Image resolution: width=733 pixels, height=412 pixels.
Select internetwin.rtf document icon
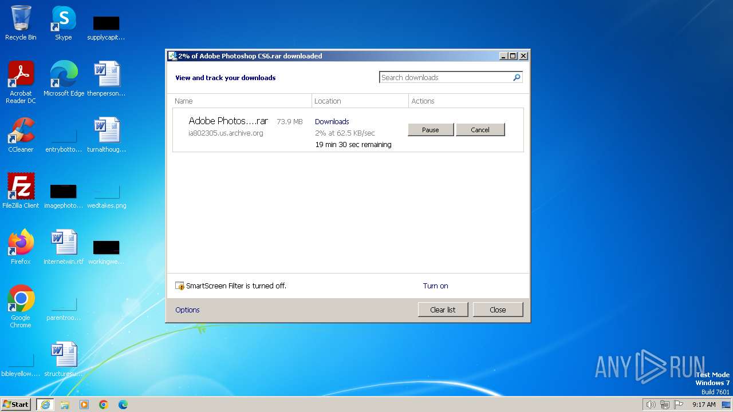coord(64,247)
